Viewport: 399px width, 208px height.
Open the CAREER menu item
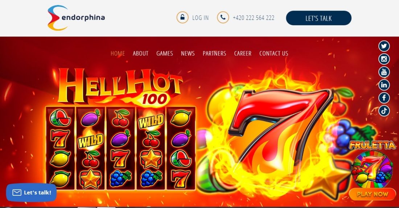pyautogui.click(x=243, y=54)
